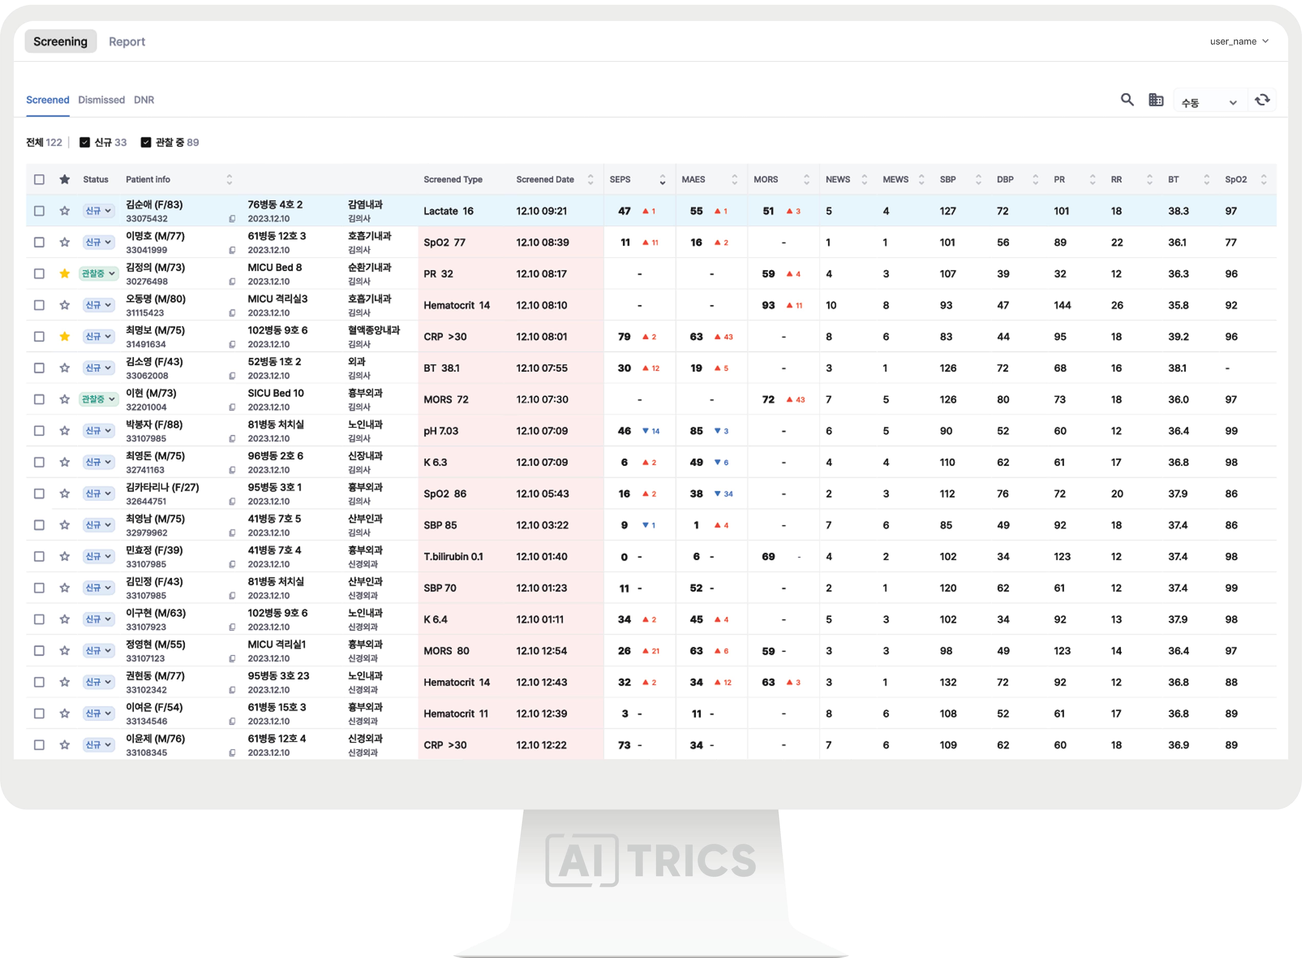This screenshot has width=1302, height=958.
Task: Uncheck the 신규 33 filter checkbox
Action: coord(85,143)
